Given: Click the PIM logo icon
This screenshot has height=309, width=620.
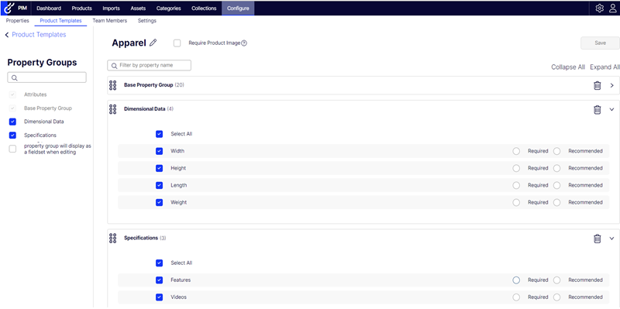Looking at the screenshot, I should click(9, 8).
